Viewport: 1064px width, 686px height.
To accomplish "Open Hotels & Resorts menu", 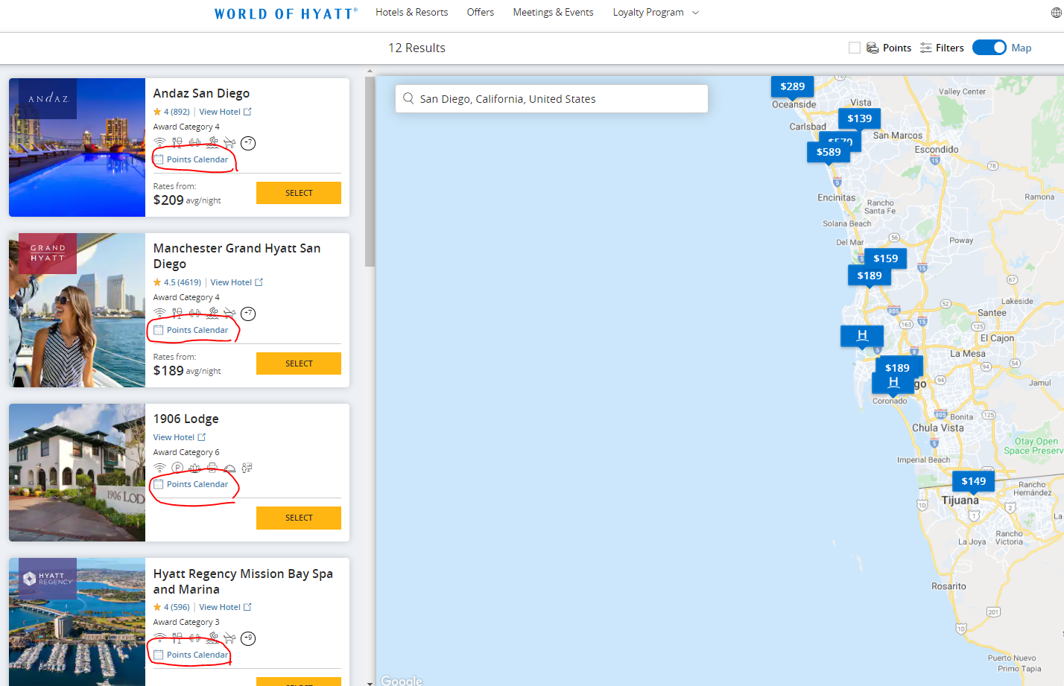I will (412, 13).
